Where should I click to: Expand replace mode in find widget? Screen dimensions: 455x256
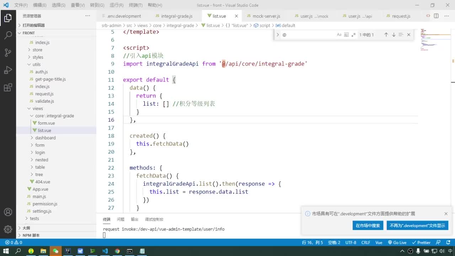coord(278,34)
